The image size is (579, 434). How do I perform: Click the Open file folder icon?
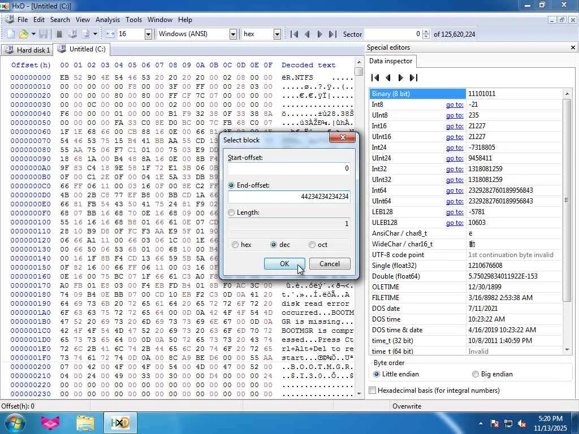[x=23, y=34]
